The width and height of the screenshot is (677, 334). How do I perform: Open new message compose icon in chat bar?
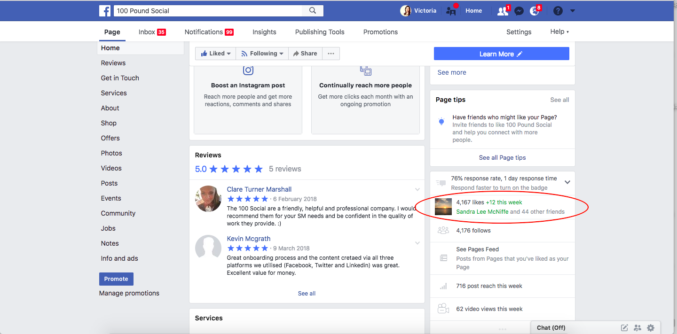[x=624, y=327]
